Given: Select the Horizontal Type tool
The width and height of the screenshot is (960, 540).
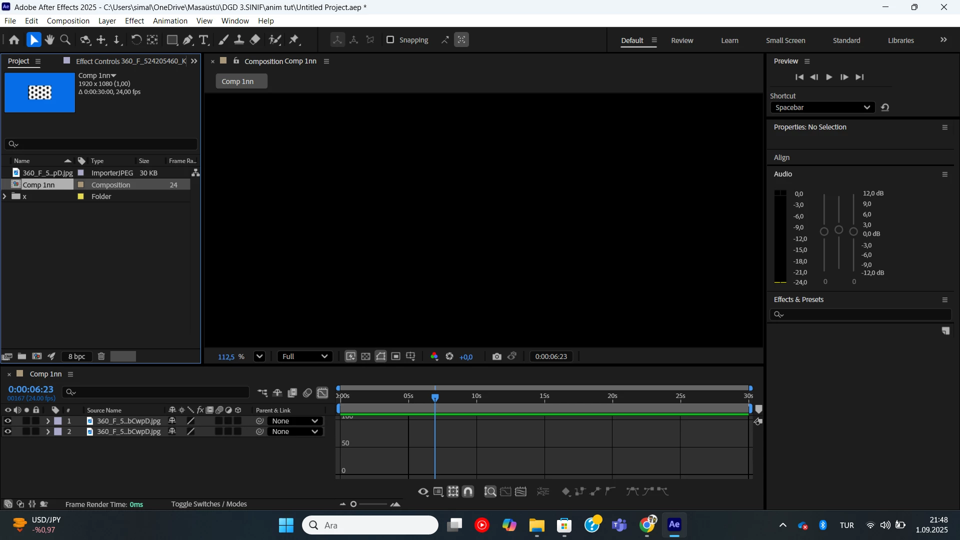Looking at the screenshot, I should [x=203, y=40].
